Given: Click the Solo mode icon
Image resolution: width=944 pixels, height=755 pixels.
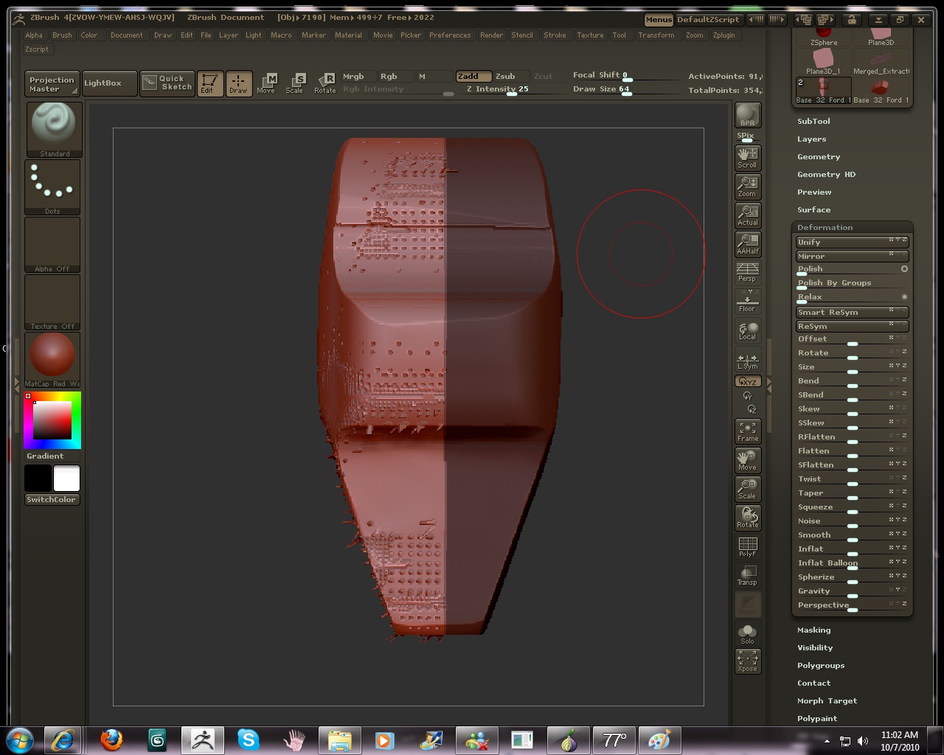Looking at the screenshot, I should [747, 633].
